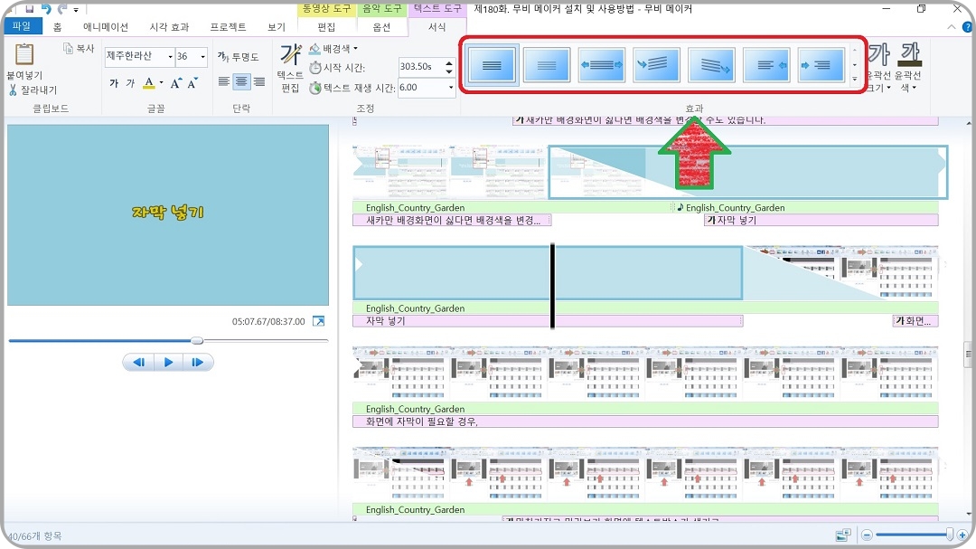Image resolution: width=976 pixels, height=549 pixels.
Task: Increase start time with the up stepper
Action: coord(449,62)
